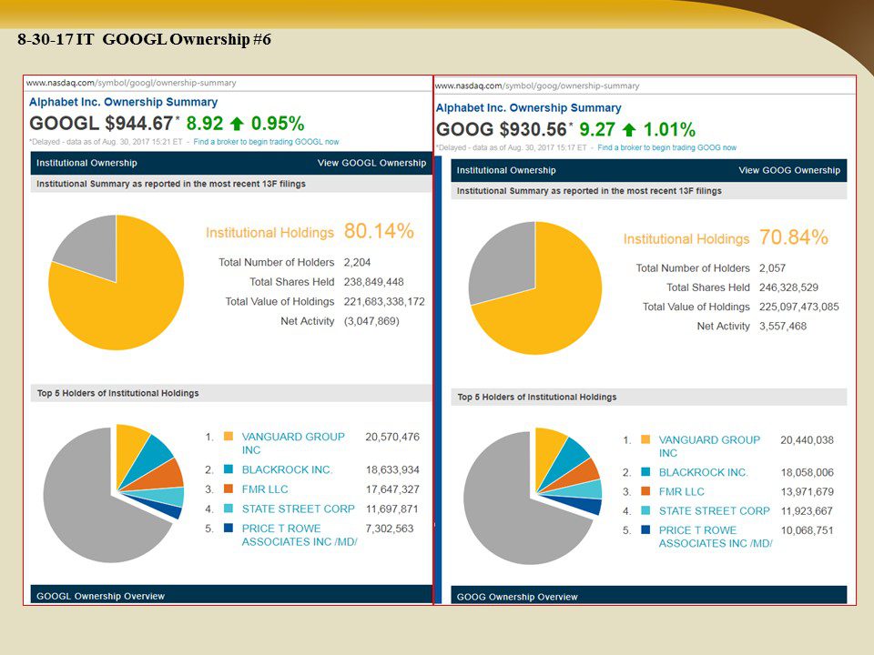Click holdings value 225,097,473,085
Screen dimensions: 874x655
coord(798,307)
